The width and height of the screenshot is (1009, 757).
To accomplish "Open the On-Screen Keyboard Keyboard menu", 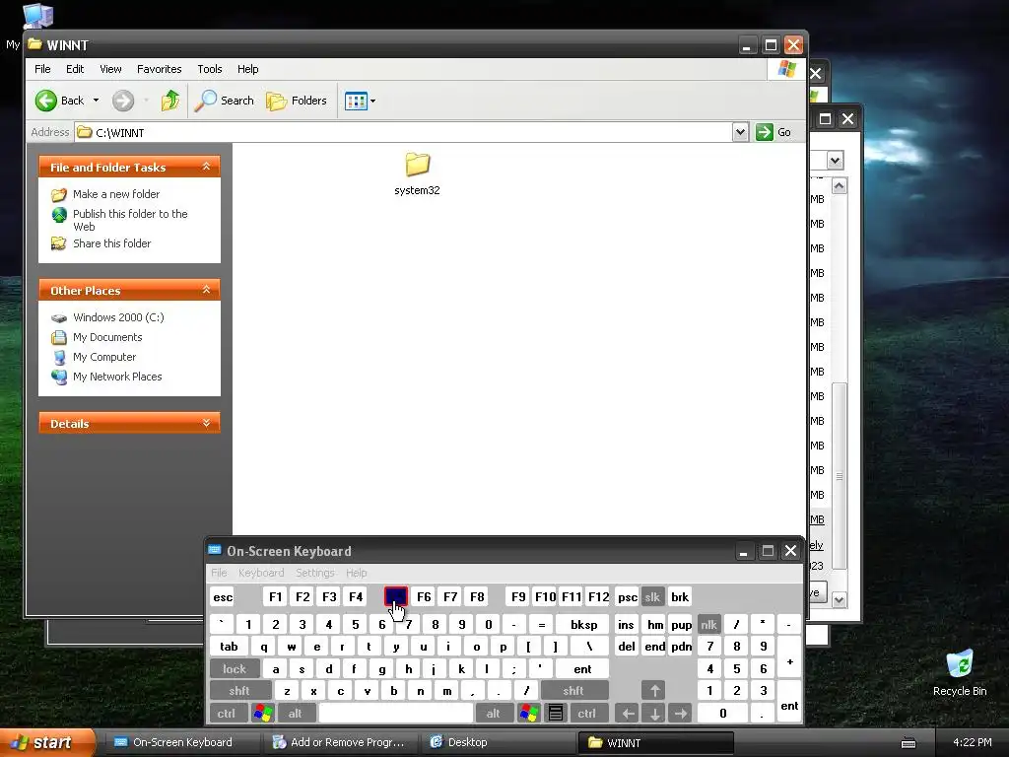I will pos(260,573).
